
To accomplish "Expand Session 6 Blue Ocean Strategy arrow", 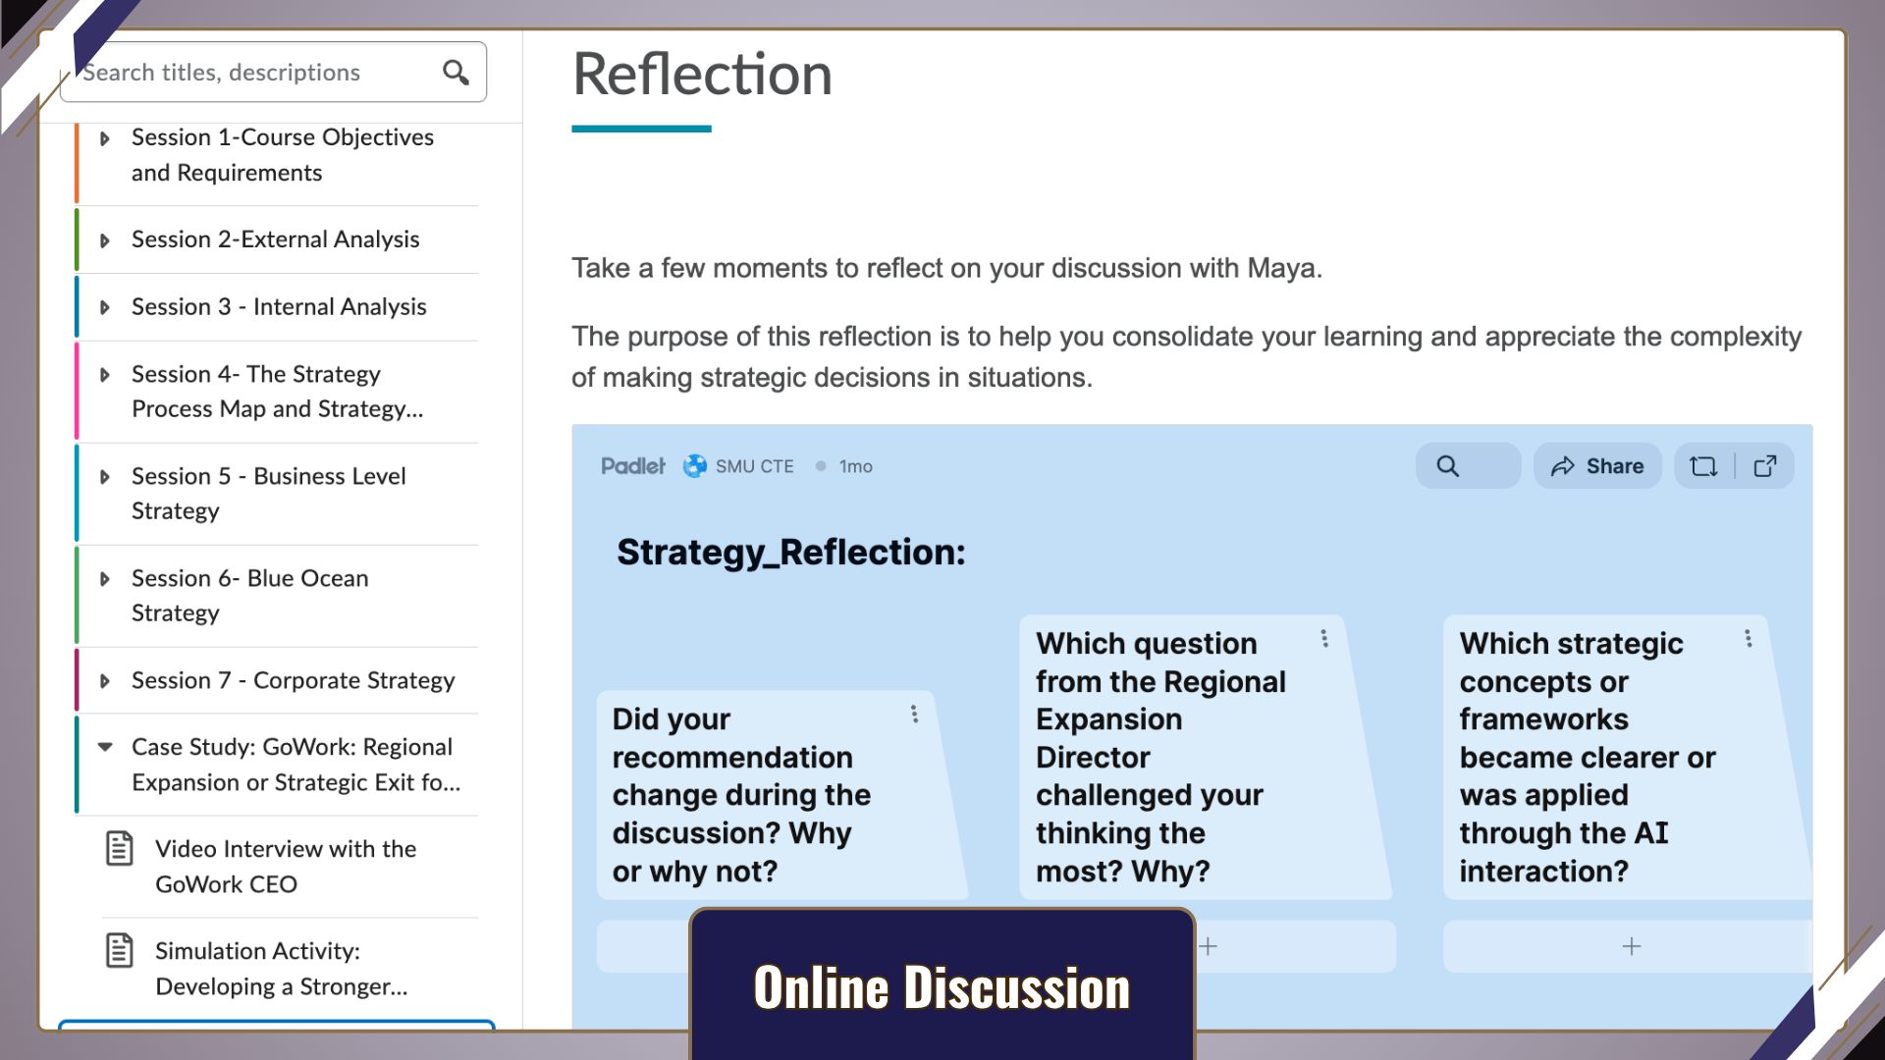I will click(x=105, y=579).
